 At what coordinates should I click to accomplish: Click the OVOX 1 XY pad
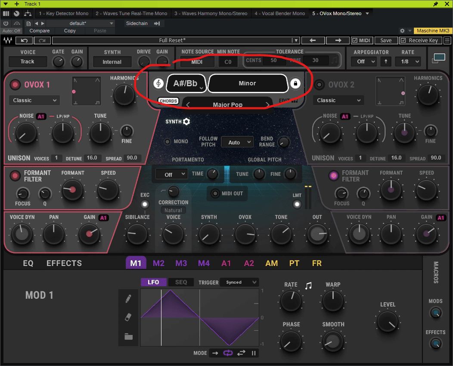[87, 91]
